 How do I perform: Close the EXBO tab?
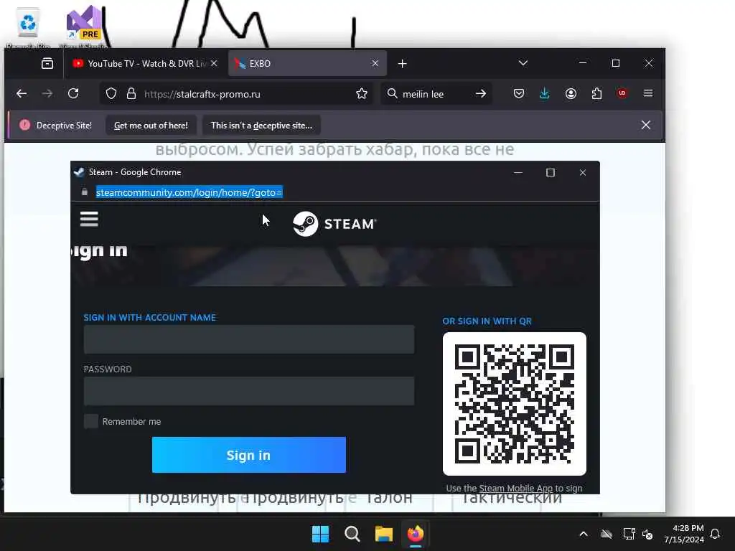point(375,63)
